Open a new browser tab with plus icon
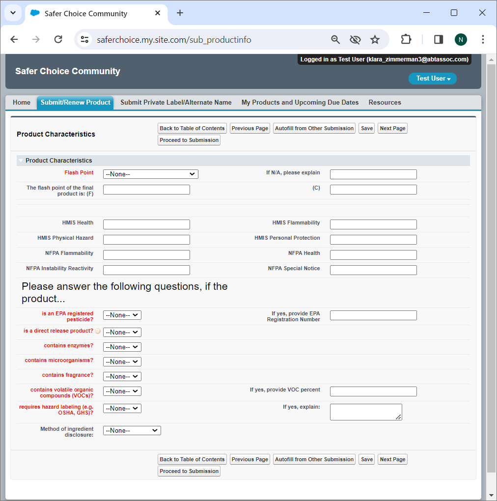This screenshot has height=501, width=497. click(180, 13)
